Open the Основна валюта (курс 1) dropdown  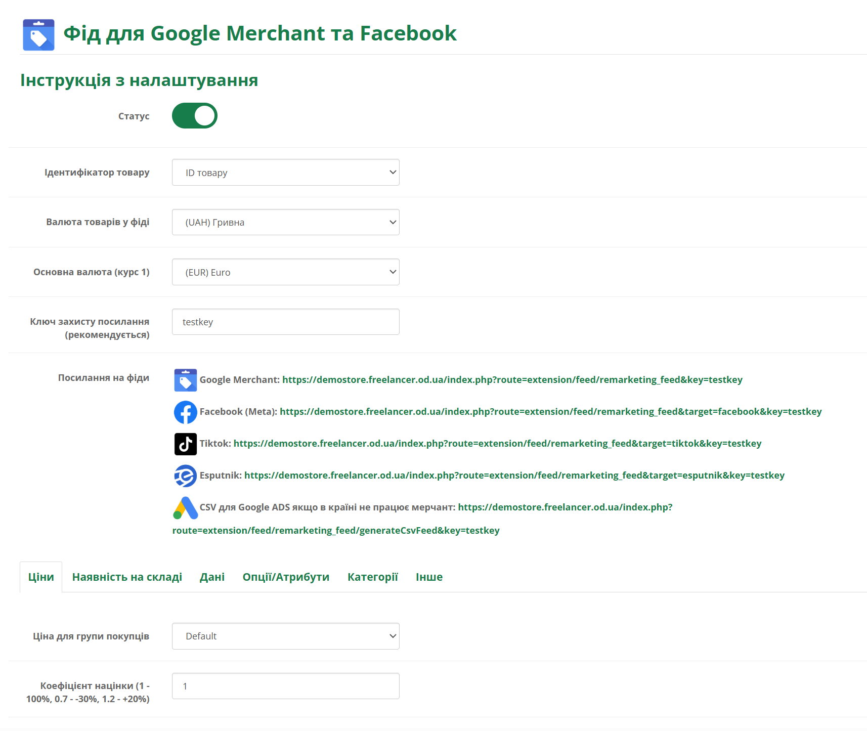pyautogui.click(x=286, y=272)
